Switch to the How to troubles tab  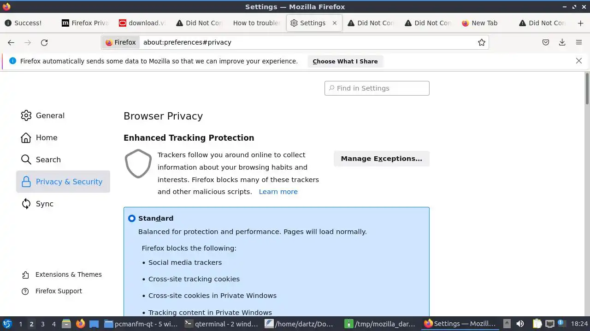point(257,23)
